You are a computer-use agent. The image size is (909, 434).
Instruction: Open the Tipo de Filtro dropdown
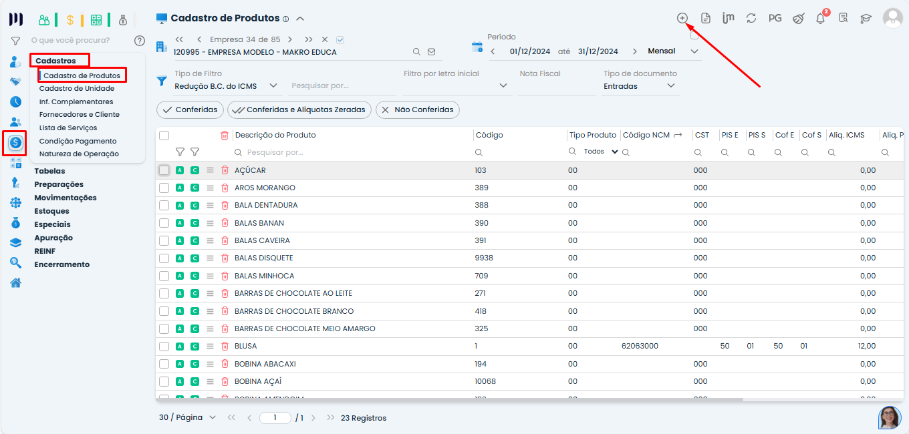click(x=225, y=86)
